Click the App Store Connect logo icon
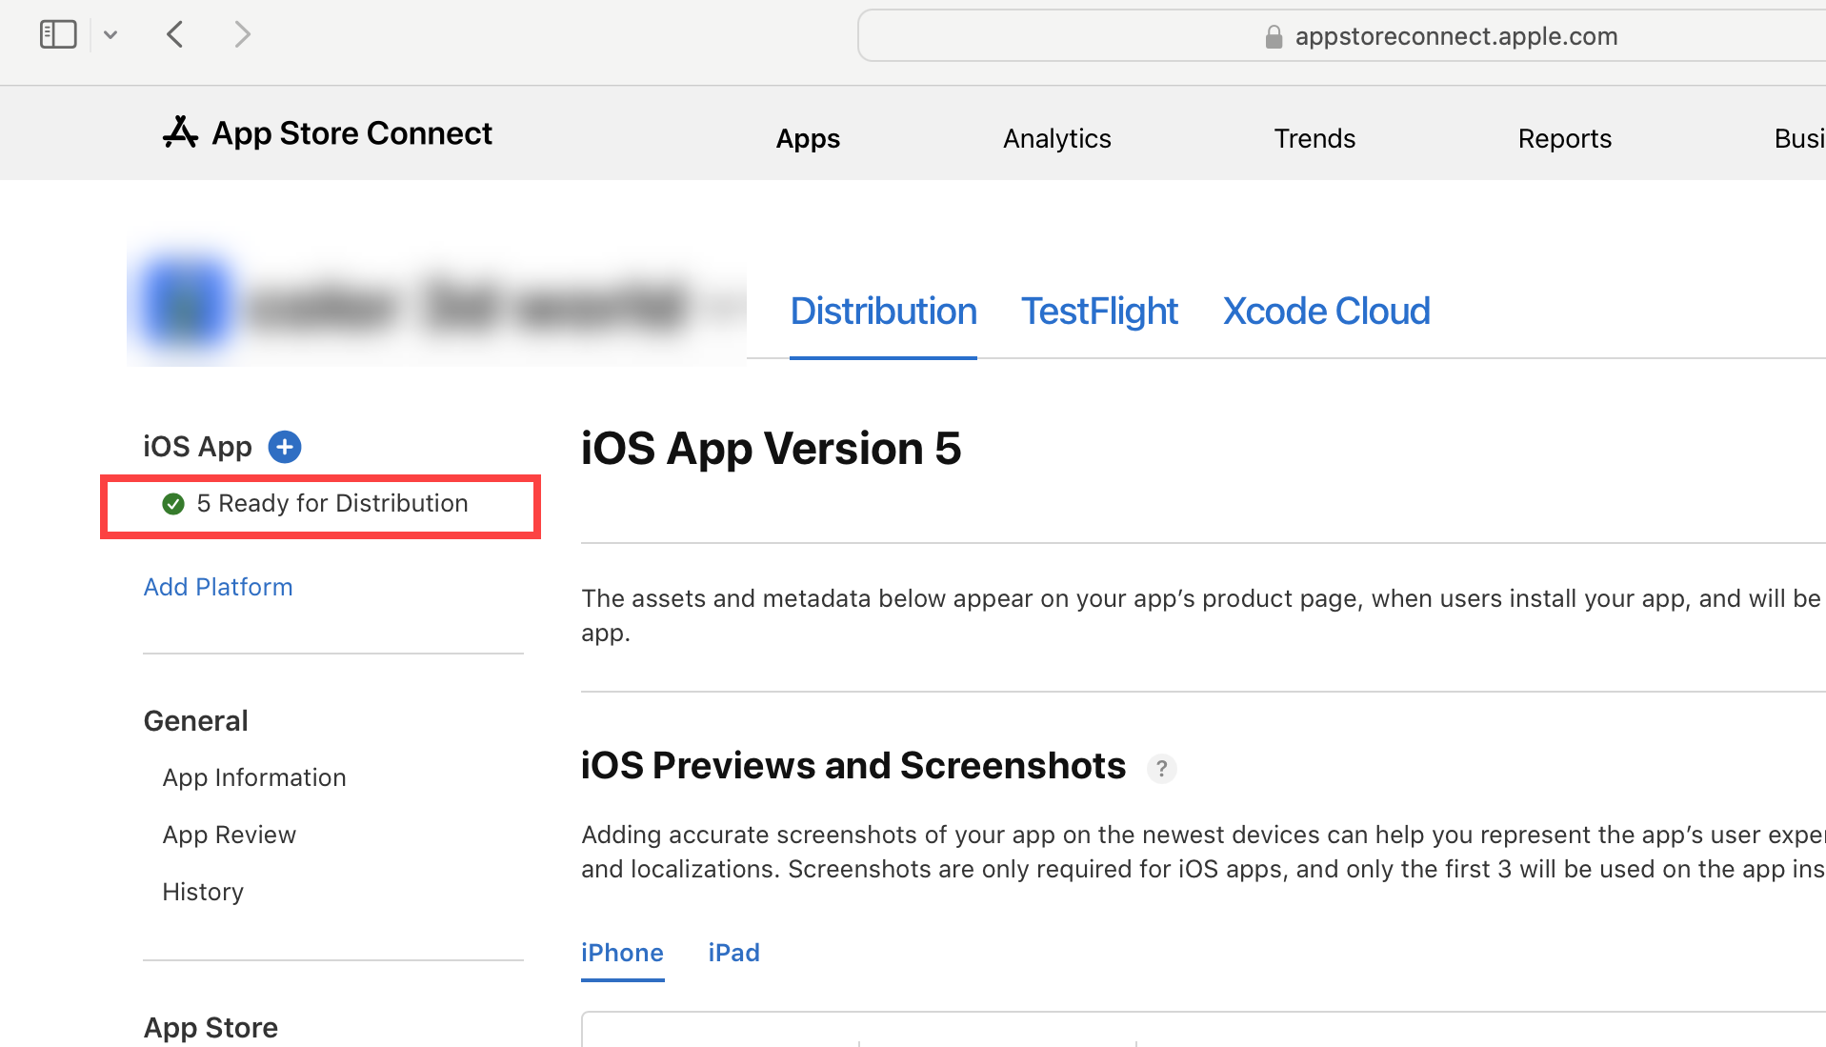The height and width of the screenshot is (1047, 1826). [x=180, y=133]
